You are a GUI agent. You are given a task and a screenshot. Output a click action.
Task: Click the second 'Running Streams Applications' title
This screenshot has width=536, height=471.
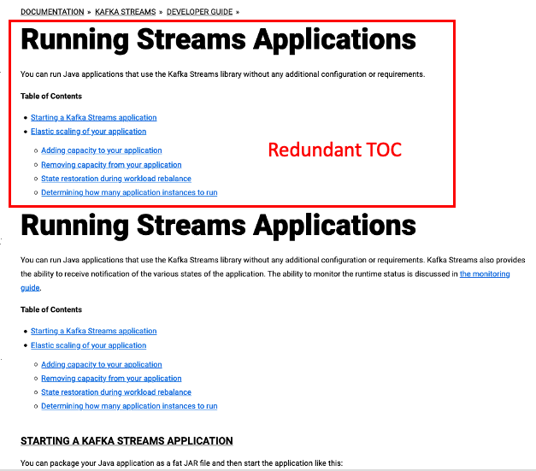(219, 226)
